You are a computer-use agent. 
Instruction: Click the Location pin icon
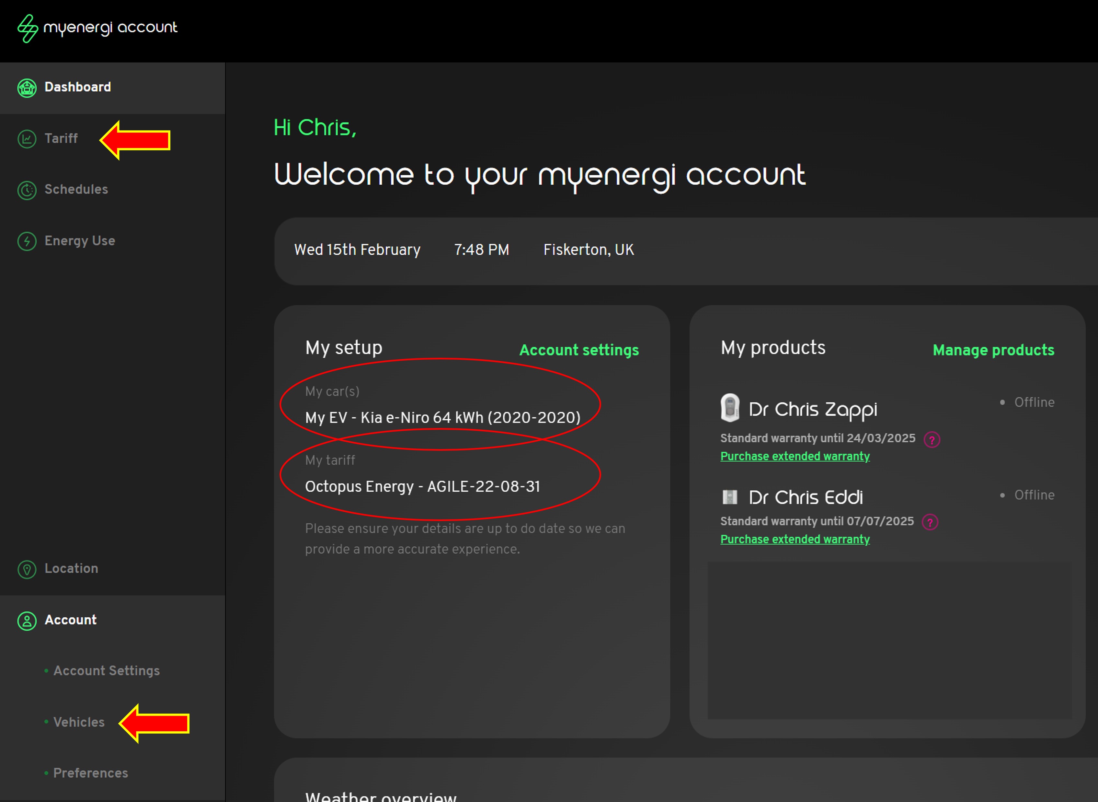(x=27, y=569)
